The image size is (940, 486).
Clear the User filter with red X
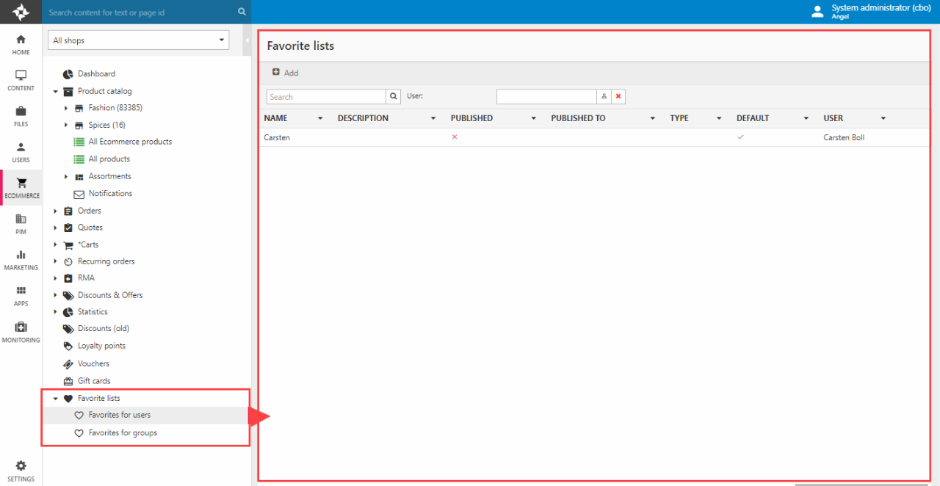click(x=618, y=97)
